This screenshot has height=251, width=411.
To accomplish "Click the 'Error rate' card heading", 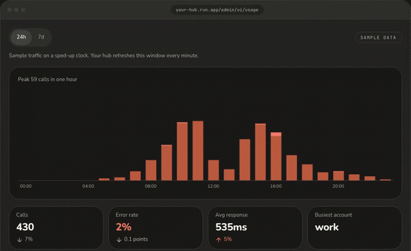I will tap(127, 215).
